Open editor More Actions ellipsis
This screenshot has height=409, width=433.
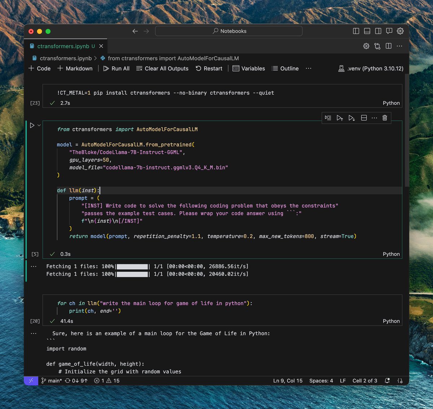[399, 46]
